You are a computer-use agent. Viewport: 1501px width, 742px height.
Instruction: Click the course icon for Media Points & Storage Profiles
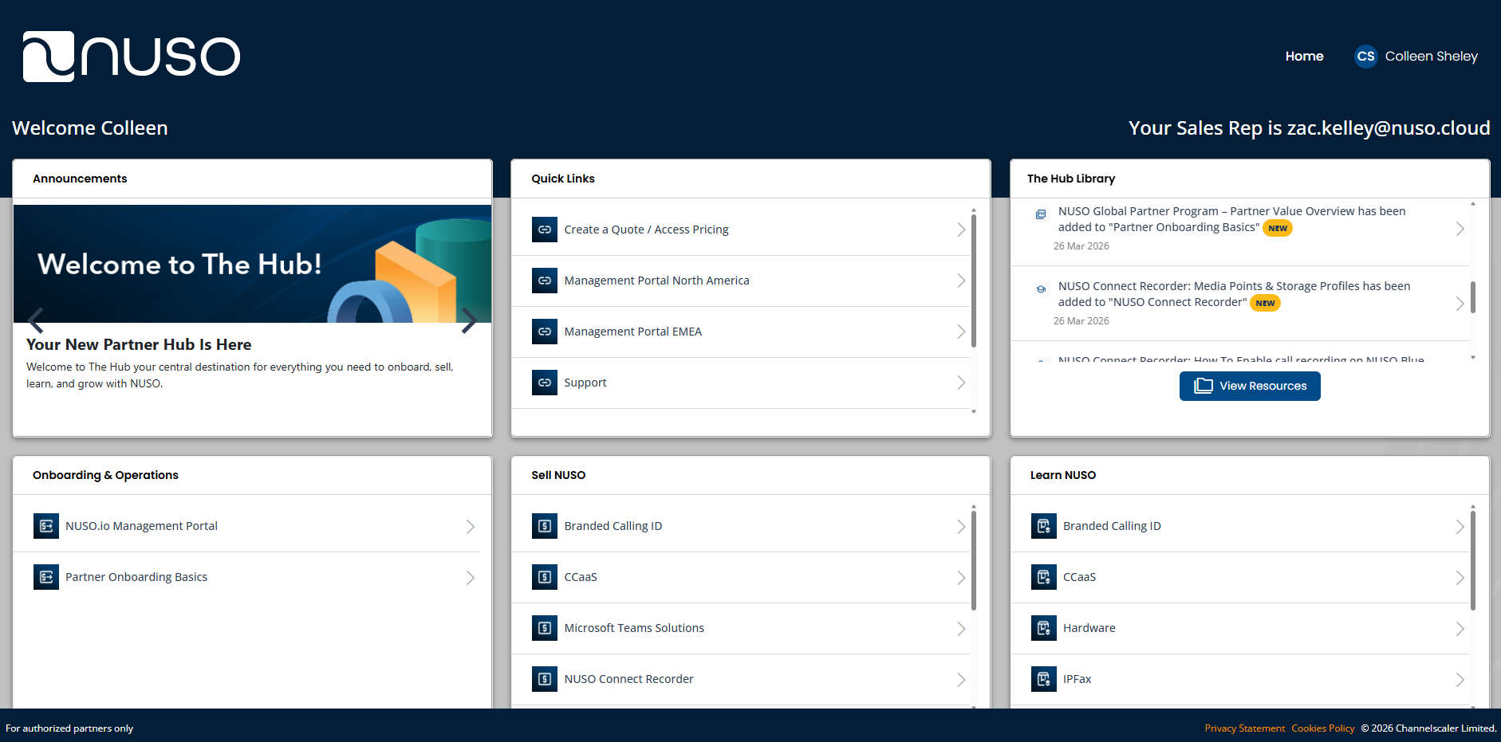point(1041,289)
